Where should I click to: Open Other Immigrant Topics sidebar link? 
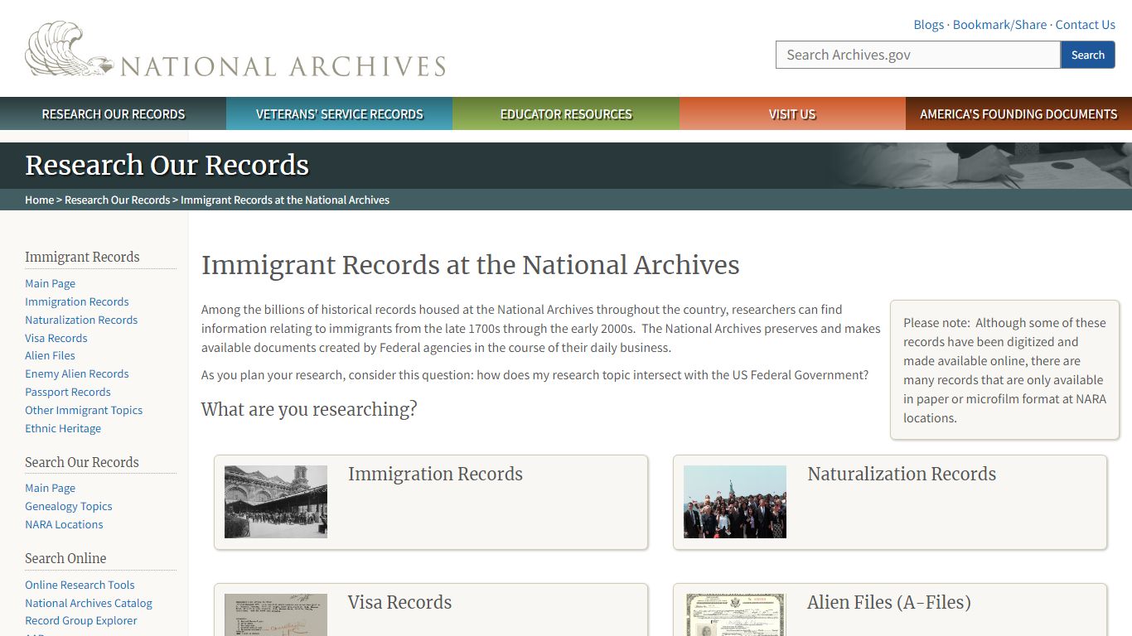[x=84, y=410]
